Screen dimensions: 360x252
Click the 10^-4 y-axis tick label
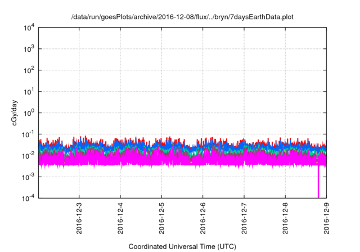pyautogui.click(x=27, y=197)
